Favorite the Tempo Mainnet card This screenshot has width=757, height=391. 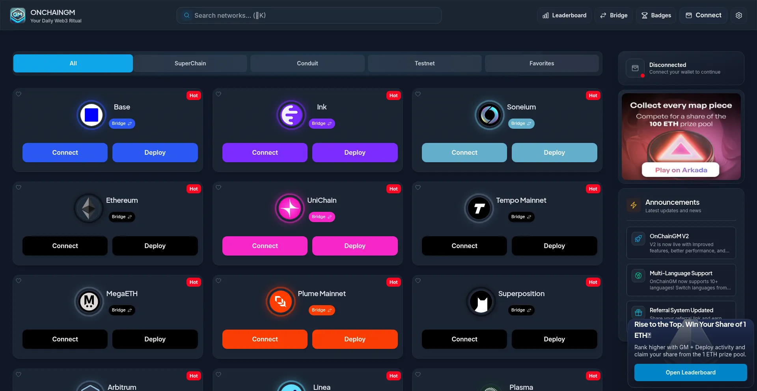418,187
